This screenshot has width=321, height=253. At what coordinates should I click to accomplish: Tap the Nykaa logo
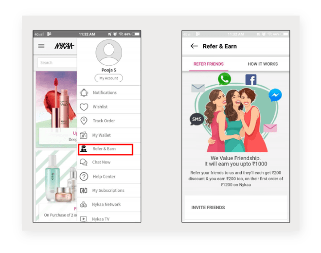pos(64,46)
